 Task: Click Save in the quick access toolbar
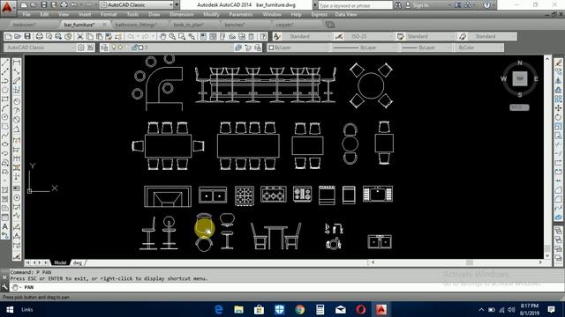coord(43,5)
